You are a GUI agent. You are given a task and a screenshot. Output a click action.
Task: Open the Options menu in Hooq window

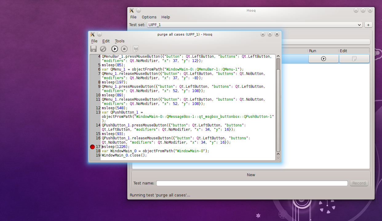pos(149,17)
